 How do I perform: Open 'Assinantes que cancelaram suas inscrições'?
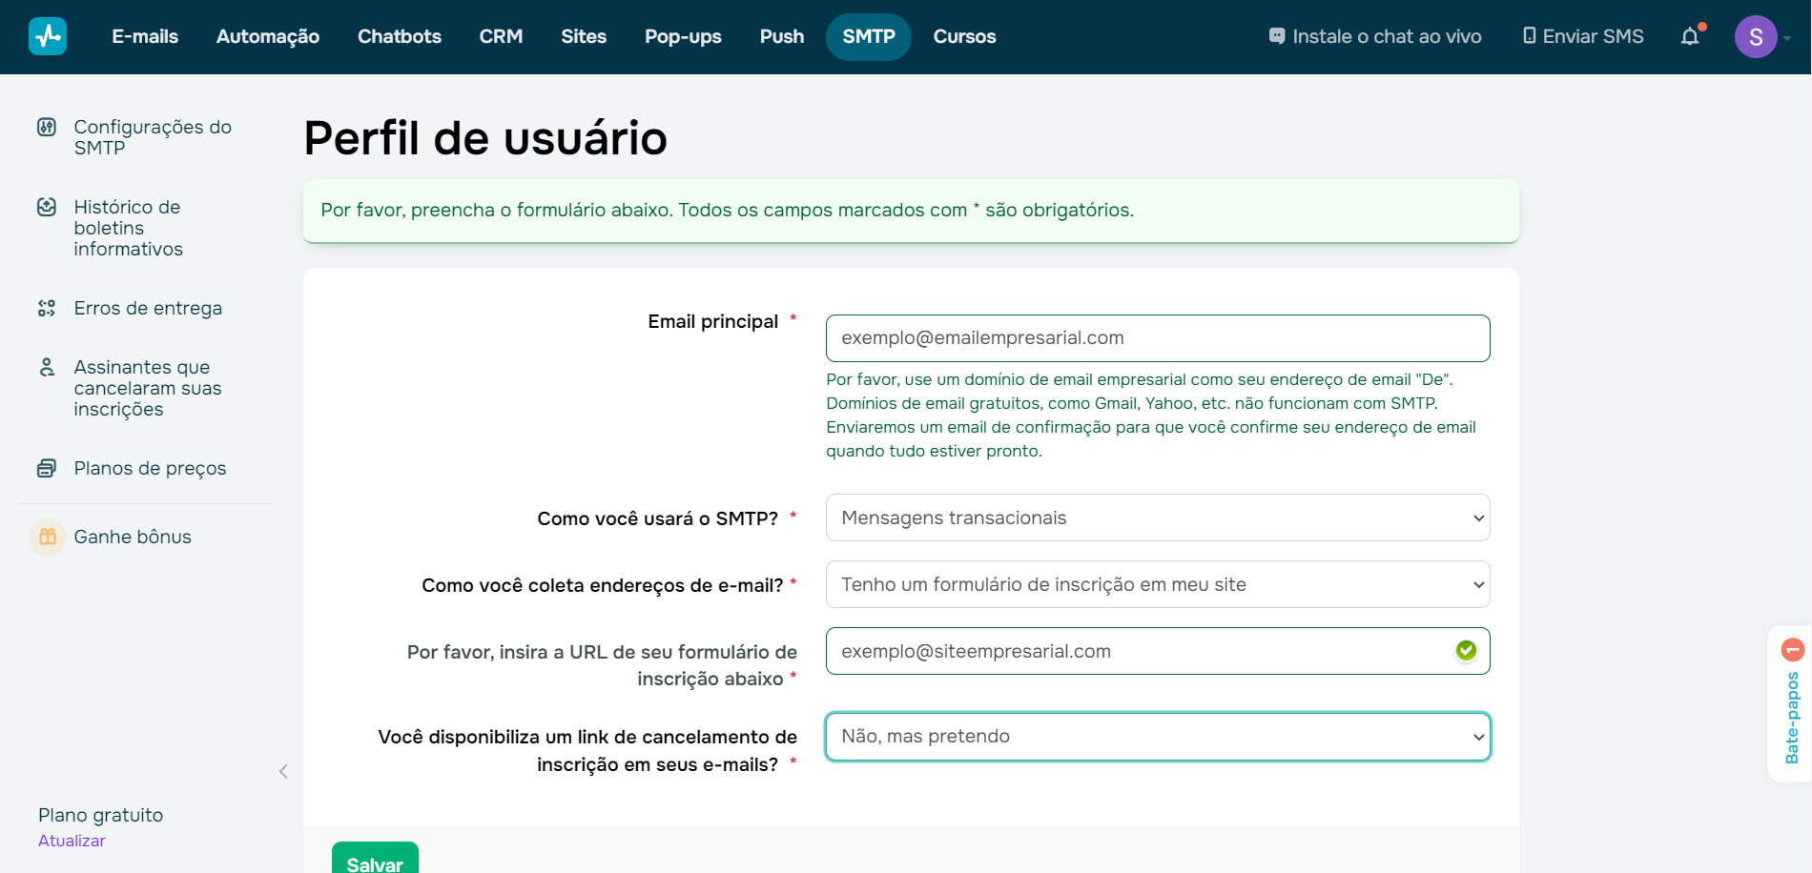pyautogui.click(x=148, y=388)
